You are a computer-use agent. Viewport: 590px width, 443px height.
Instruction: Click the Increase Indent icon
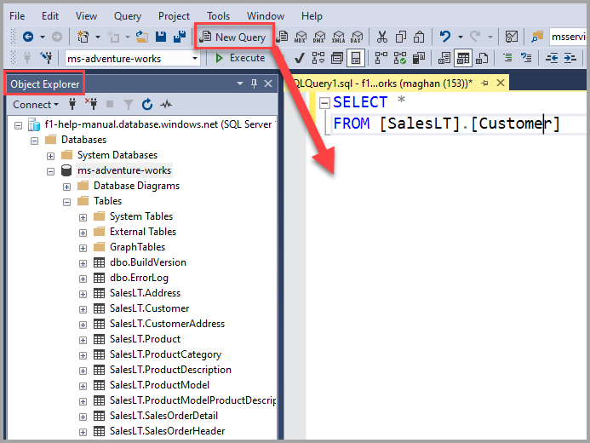pyautogui.click(x=570, y=58)
